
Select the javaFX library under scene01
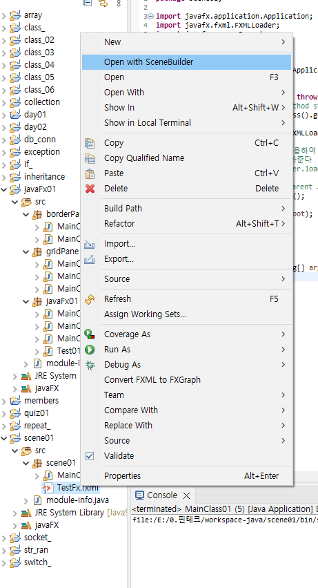[47, 525]
